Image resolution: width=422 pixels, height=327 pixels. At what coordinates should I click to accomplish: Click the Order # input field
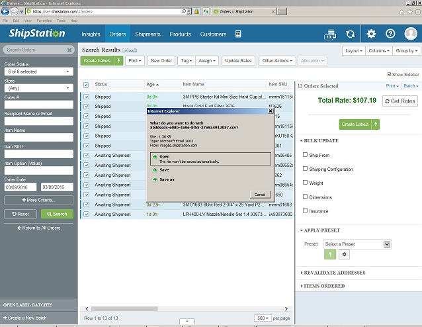pyautogui.click(x=39, y=105)
